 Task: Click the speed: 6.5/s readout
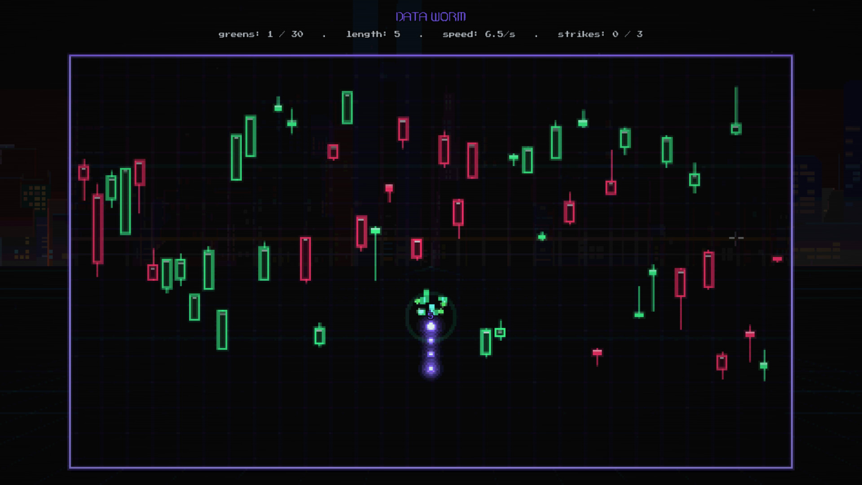[x=479, y=34]
